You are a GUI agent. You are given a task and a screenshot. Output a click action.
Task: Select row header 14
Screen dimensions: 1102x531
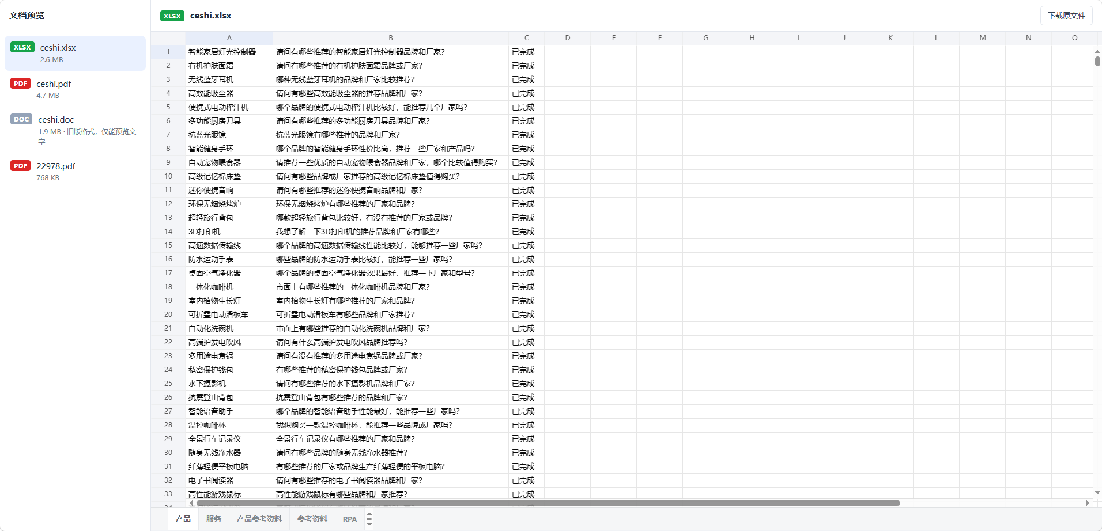point(168,232)
